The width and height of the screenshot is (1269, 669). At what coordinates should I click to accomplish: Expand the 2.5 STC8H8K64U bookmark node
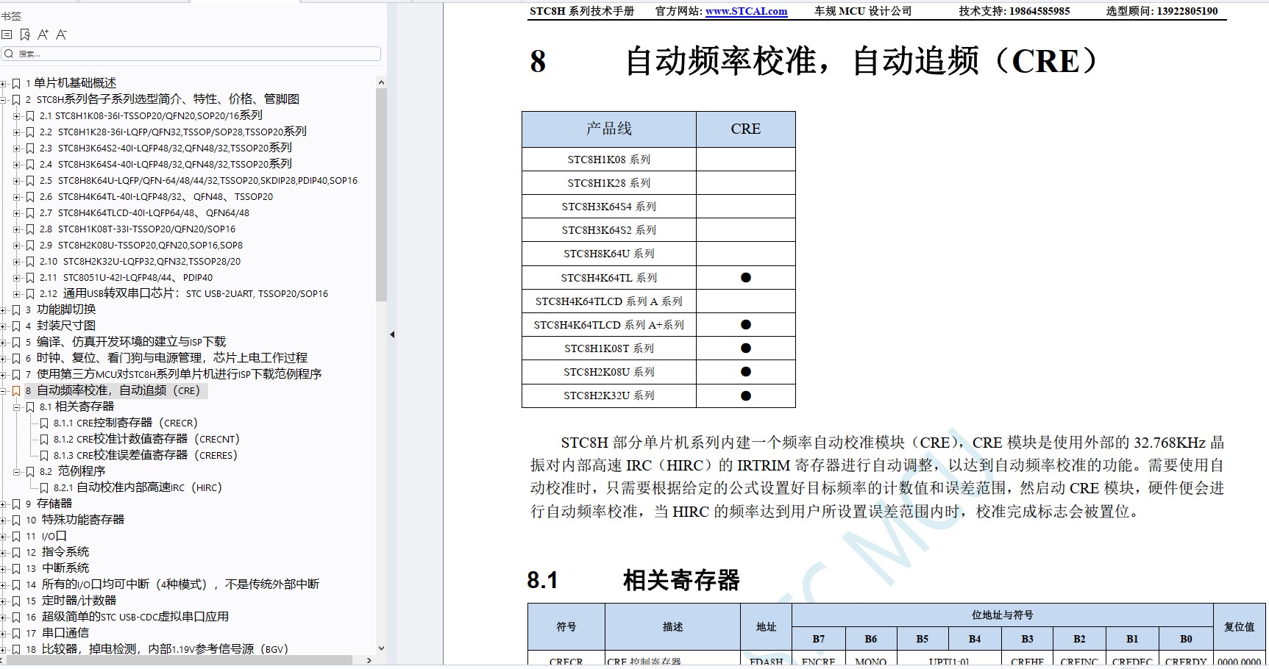click(17, 181)
